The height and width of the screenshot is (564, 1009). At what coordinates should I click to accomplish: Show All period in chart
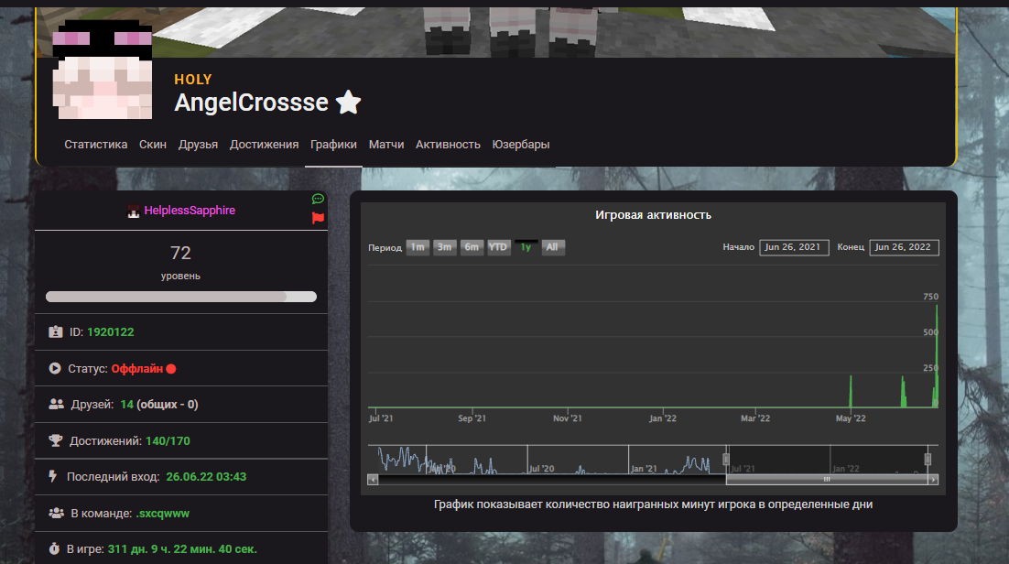[553, 247]
